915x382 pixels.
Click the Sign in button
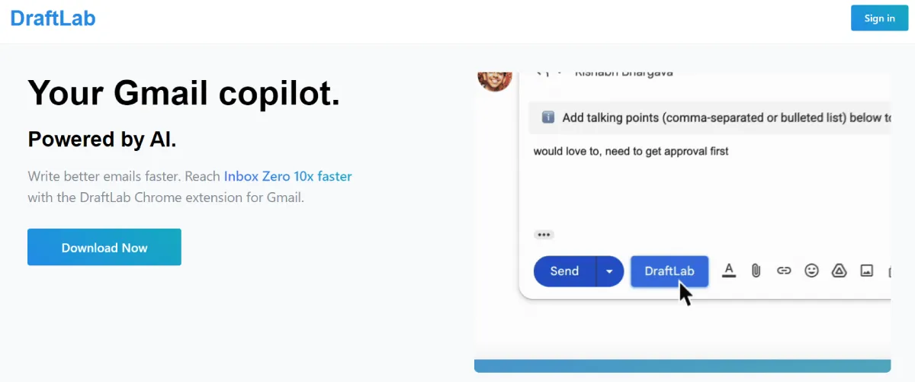(879, 18)
